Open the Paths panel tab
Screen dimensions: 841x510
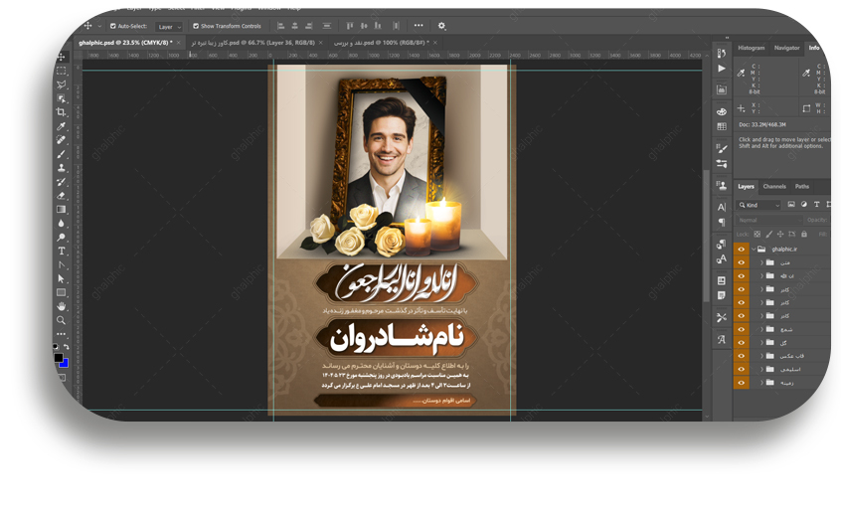click(x=801, y=186)
